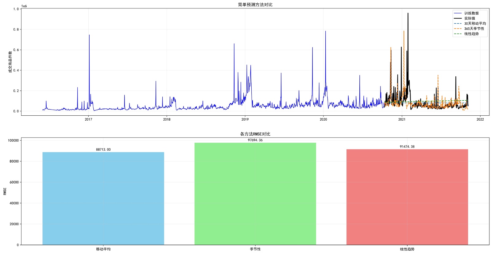The height and width of the screenshot is (255, 491).
Task: Click the 线性趋势 legend entry
Action: click(x=466, y=34)
